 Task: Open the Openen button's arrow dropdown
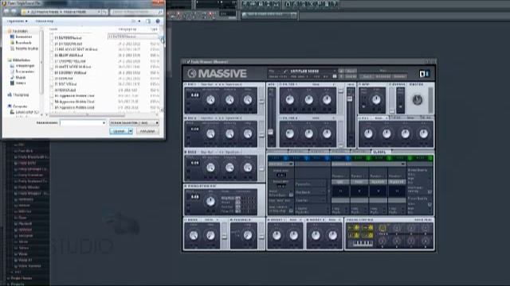[x=131, y=131]
